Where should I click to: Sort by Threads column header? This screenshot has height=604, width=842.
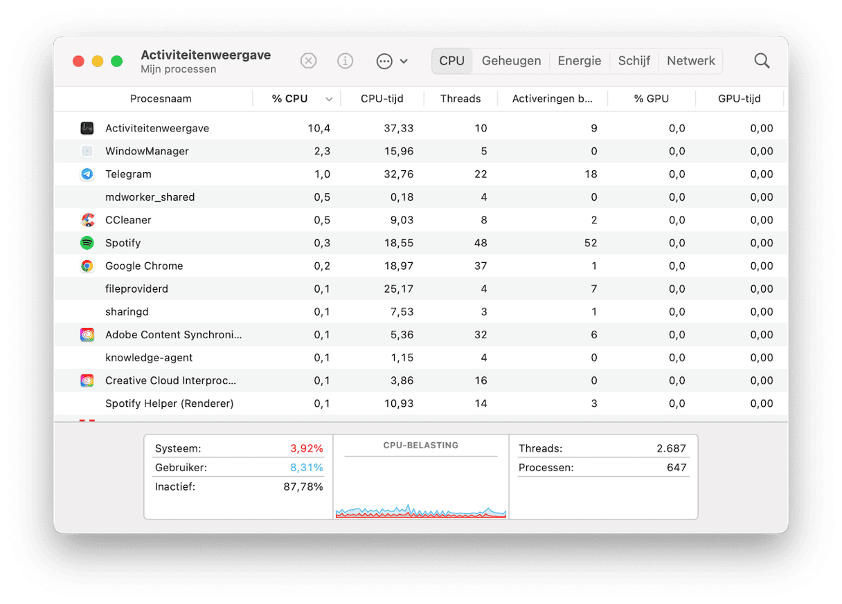click(460, 99)
